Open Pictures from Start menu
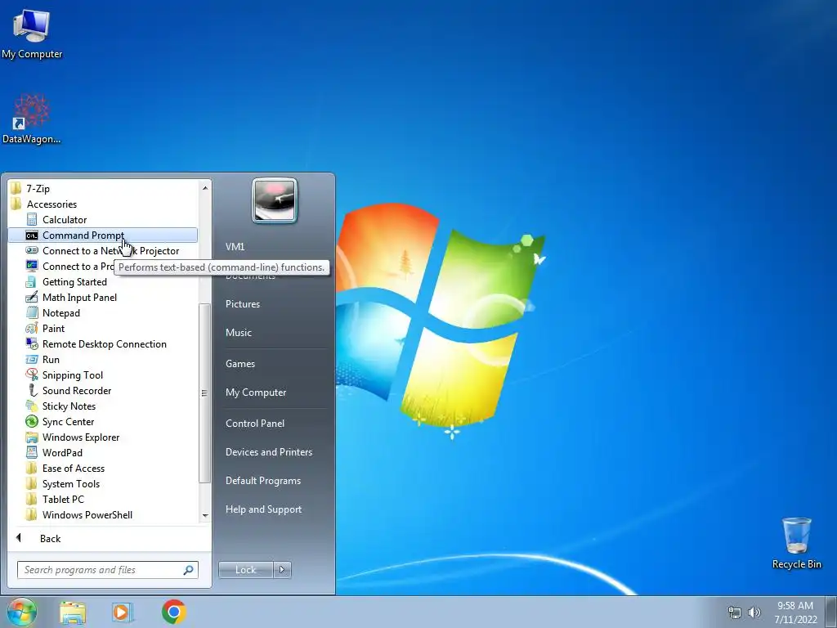The width and height of the screenshot is (837, 628). click(242, 304)
